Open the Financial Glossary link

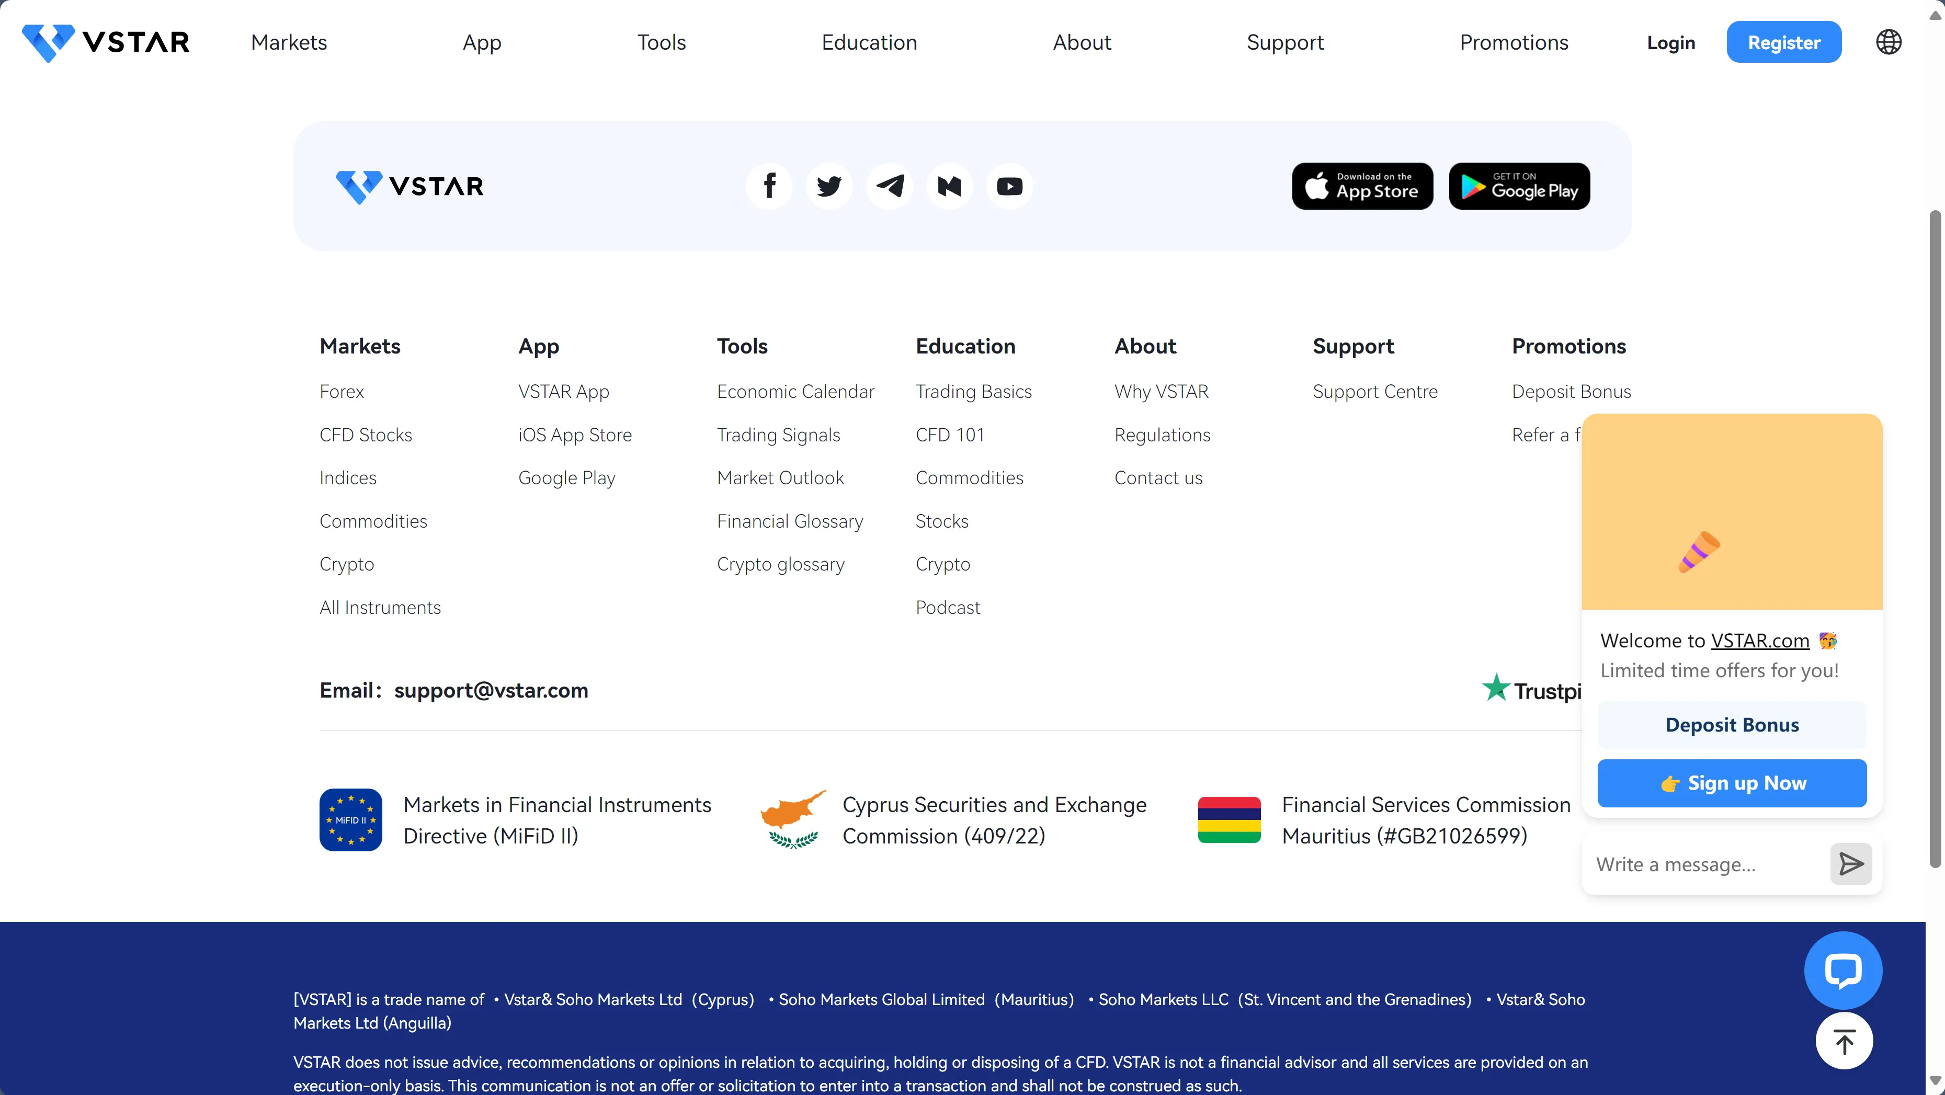point(790,521)
